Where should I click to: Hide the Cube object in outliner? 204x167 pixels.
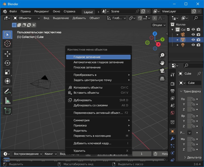tap(193, 40)
